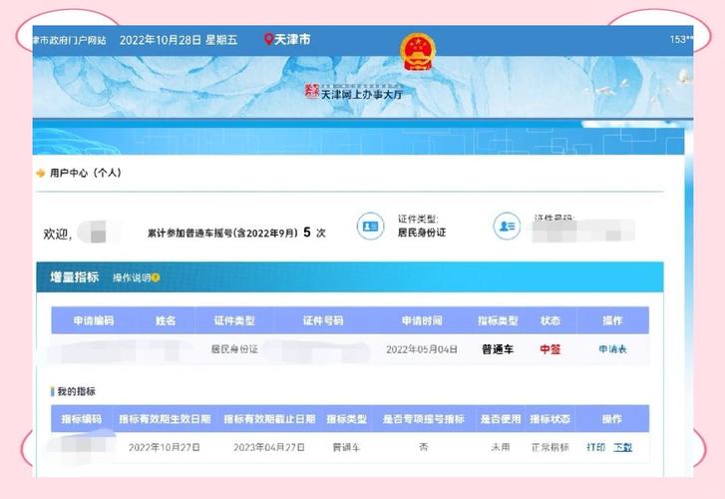
Task: Click the 2022年05月04日 application date
Action: (x=422, y=349)
